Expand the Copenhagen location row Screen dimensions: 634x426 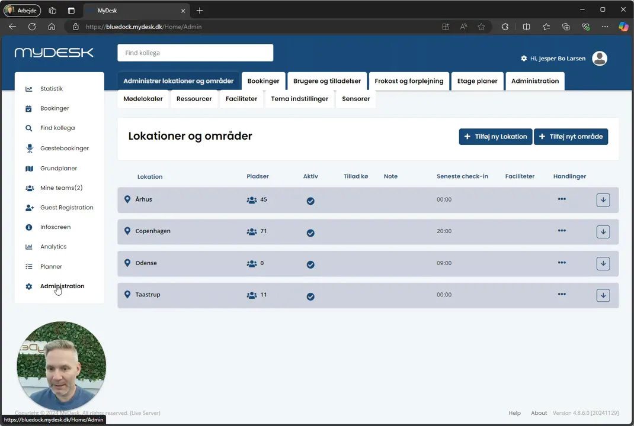pyautogui.click(x=603, y=232)
